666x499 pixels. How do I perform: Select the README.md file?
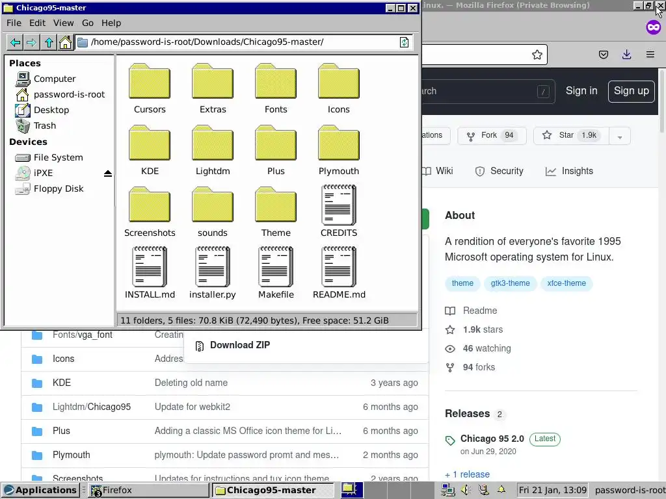click(x=338, y=273)
